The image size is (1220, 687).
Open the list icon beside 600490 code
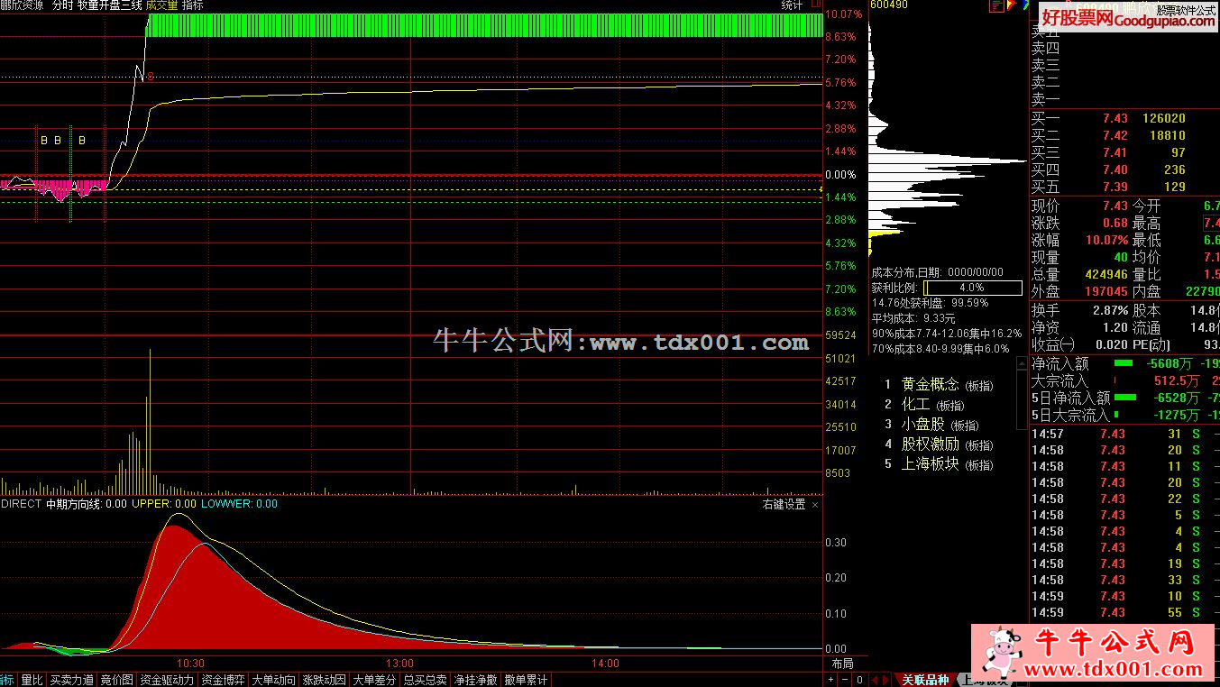[996, 5]
